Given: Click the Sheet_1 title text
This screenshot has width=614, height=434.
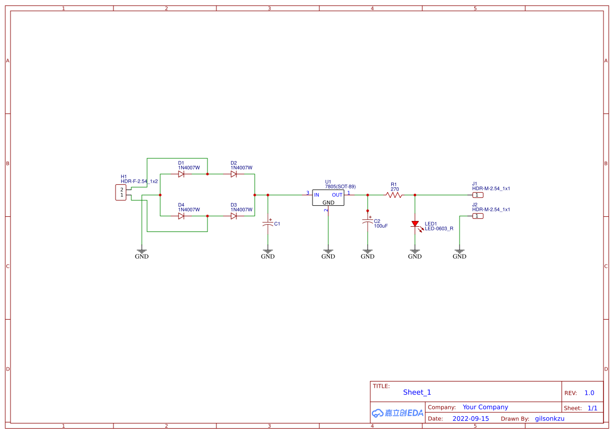Looking at the screenshot, I should click(417, 392).
